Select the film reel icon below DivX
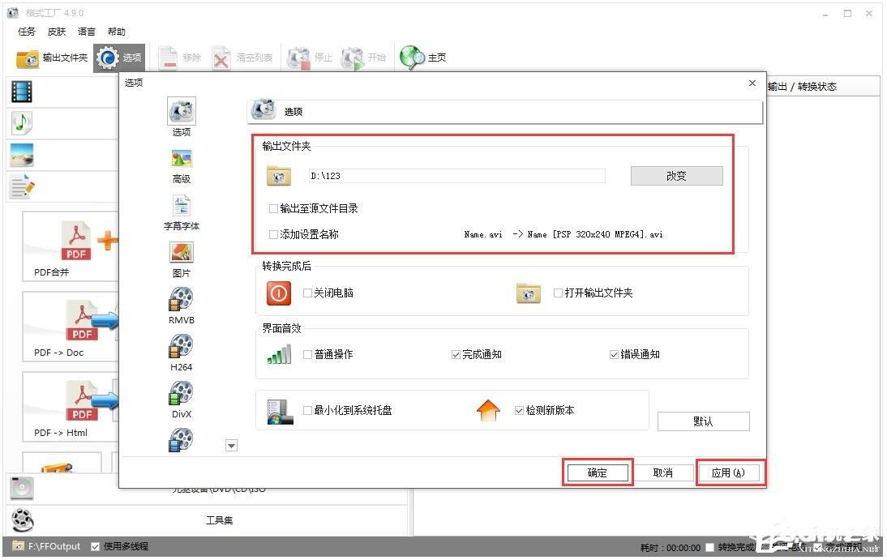 tap(181, 441)
